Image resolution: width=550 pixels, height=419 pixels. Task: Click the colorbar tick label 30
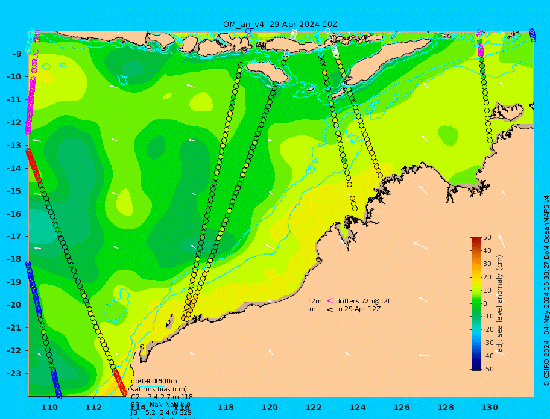pyautogui.click(x=487, y=264)
